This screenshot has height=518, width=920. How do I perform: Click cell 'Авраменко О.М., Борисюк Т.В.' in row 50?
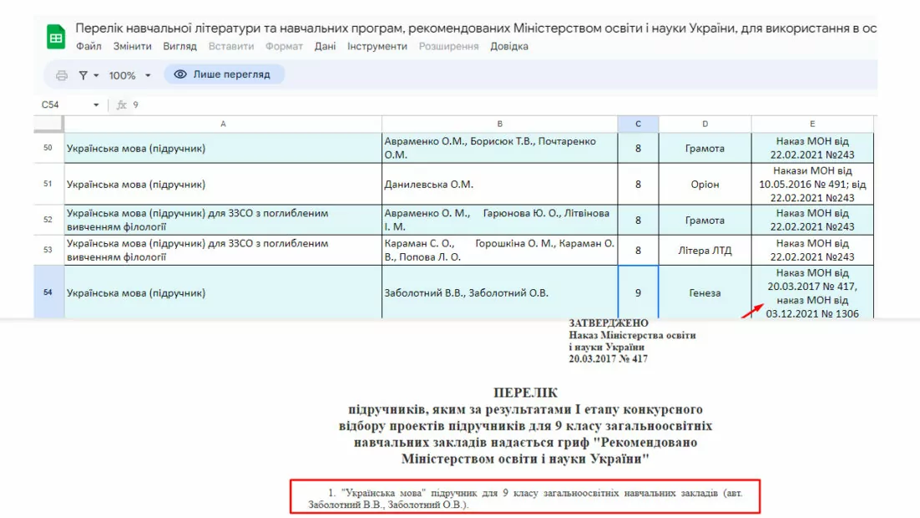pyautogui.click(x=500, y=148)
